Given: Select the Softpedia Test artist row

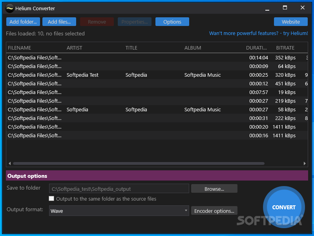Looking at the screenshot, I should click(82, 75).
